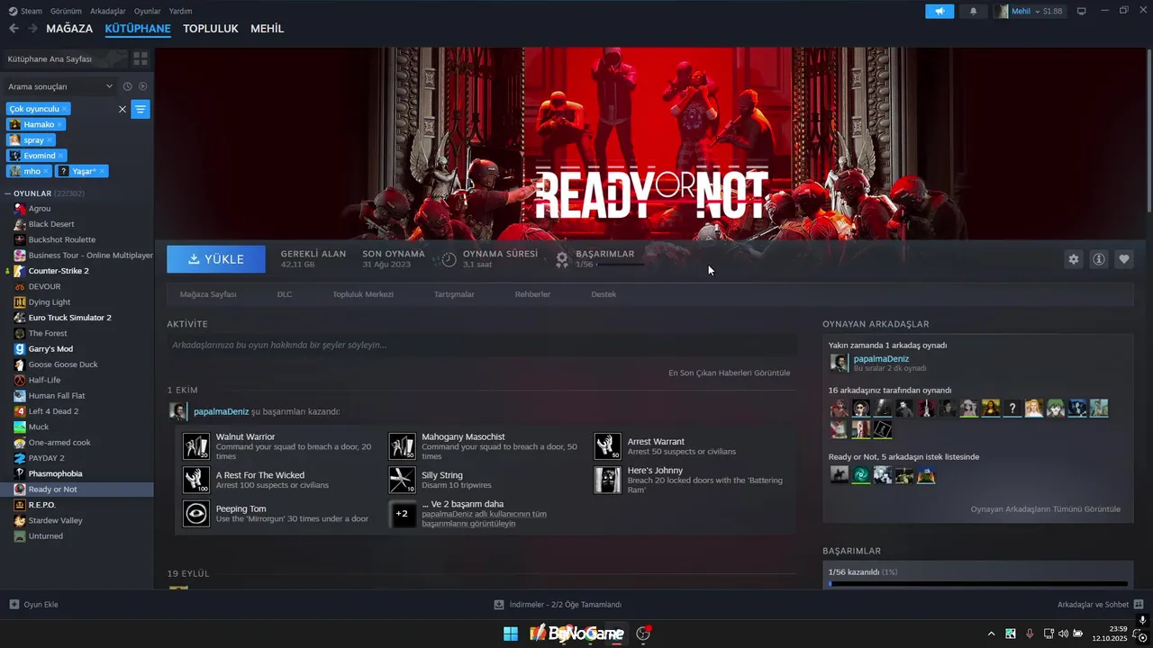Show hidden tray icons chevron
The height and width of the screenshot is (648, 1153).
click(x=992, y=634)
